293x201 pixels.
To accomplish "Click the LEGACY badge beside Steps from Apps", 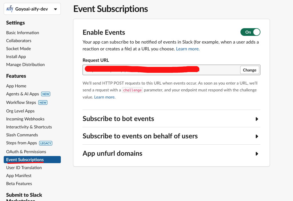I will [46, 143].
